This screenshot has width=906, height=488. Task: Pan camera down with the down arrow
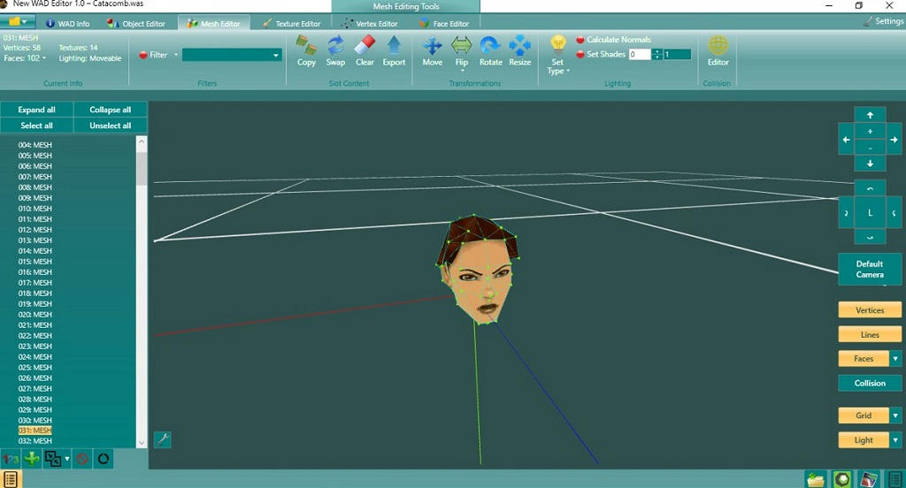tap(870, 164)
